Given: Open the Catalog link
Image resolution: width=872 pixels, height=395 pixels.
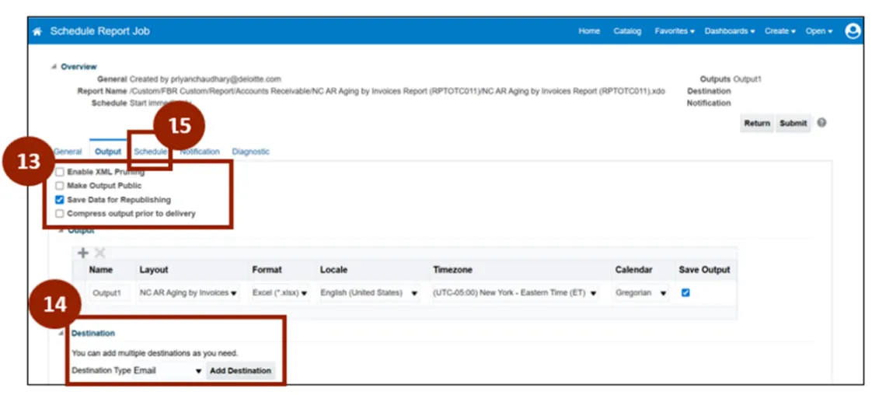Looking at the screenshot, I should (x=627, y=31).
